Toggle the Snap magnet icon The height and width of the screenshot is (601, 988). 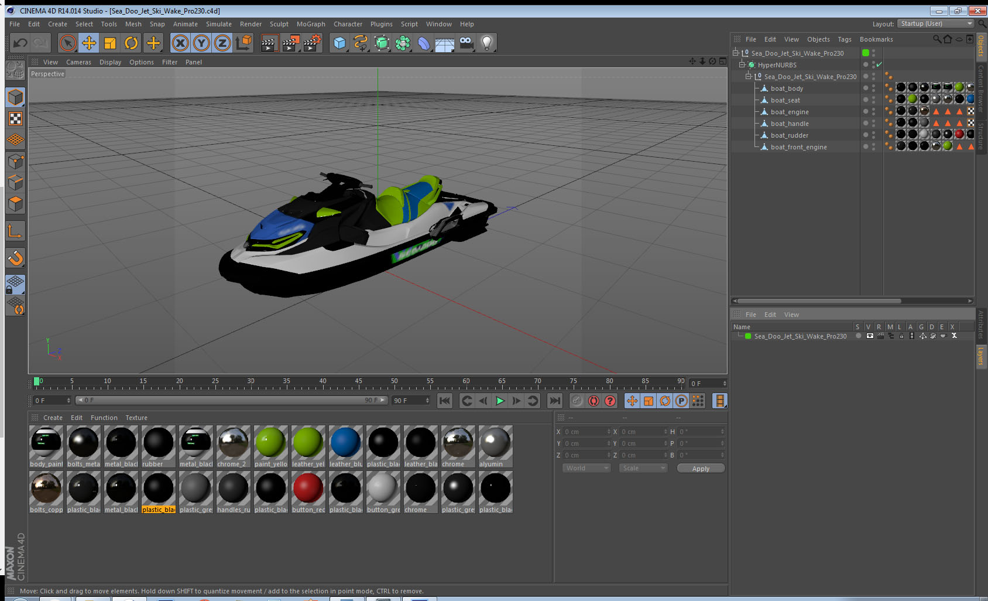tap(16, 258)
